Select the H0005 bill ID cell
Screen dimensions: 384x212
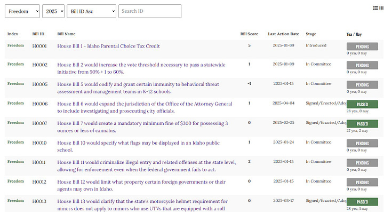tap(40, 84)
